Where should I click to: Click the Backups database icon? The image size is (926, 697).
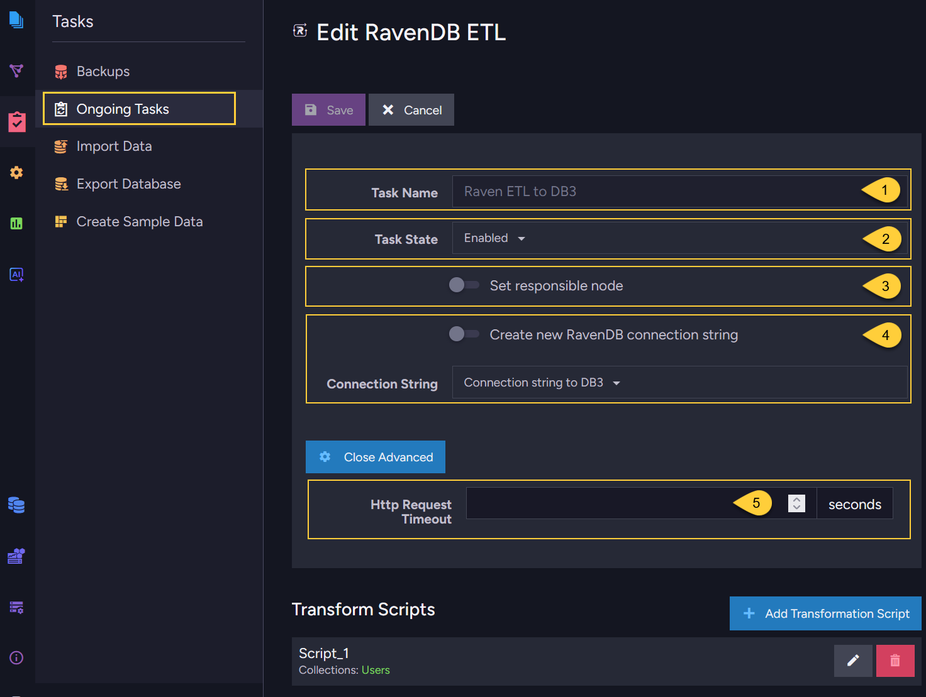[x=61, y=72]
